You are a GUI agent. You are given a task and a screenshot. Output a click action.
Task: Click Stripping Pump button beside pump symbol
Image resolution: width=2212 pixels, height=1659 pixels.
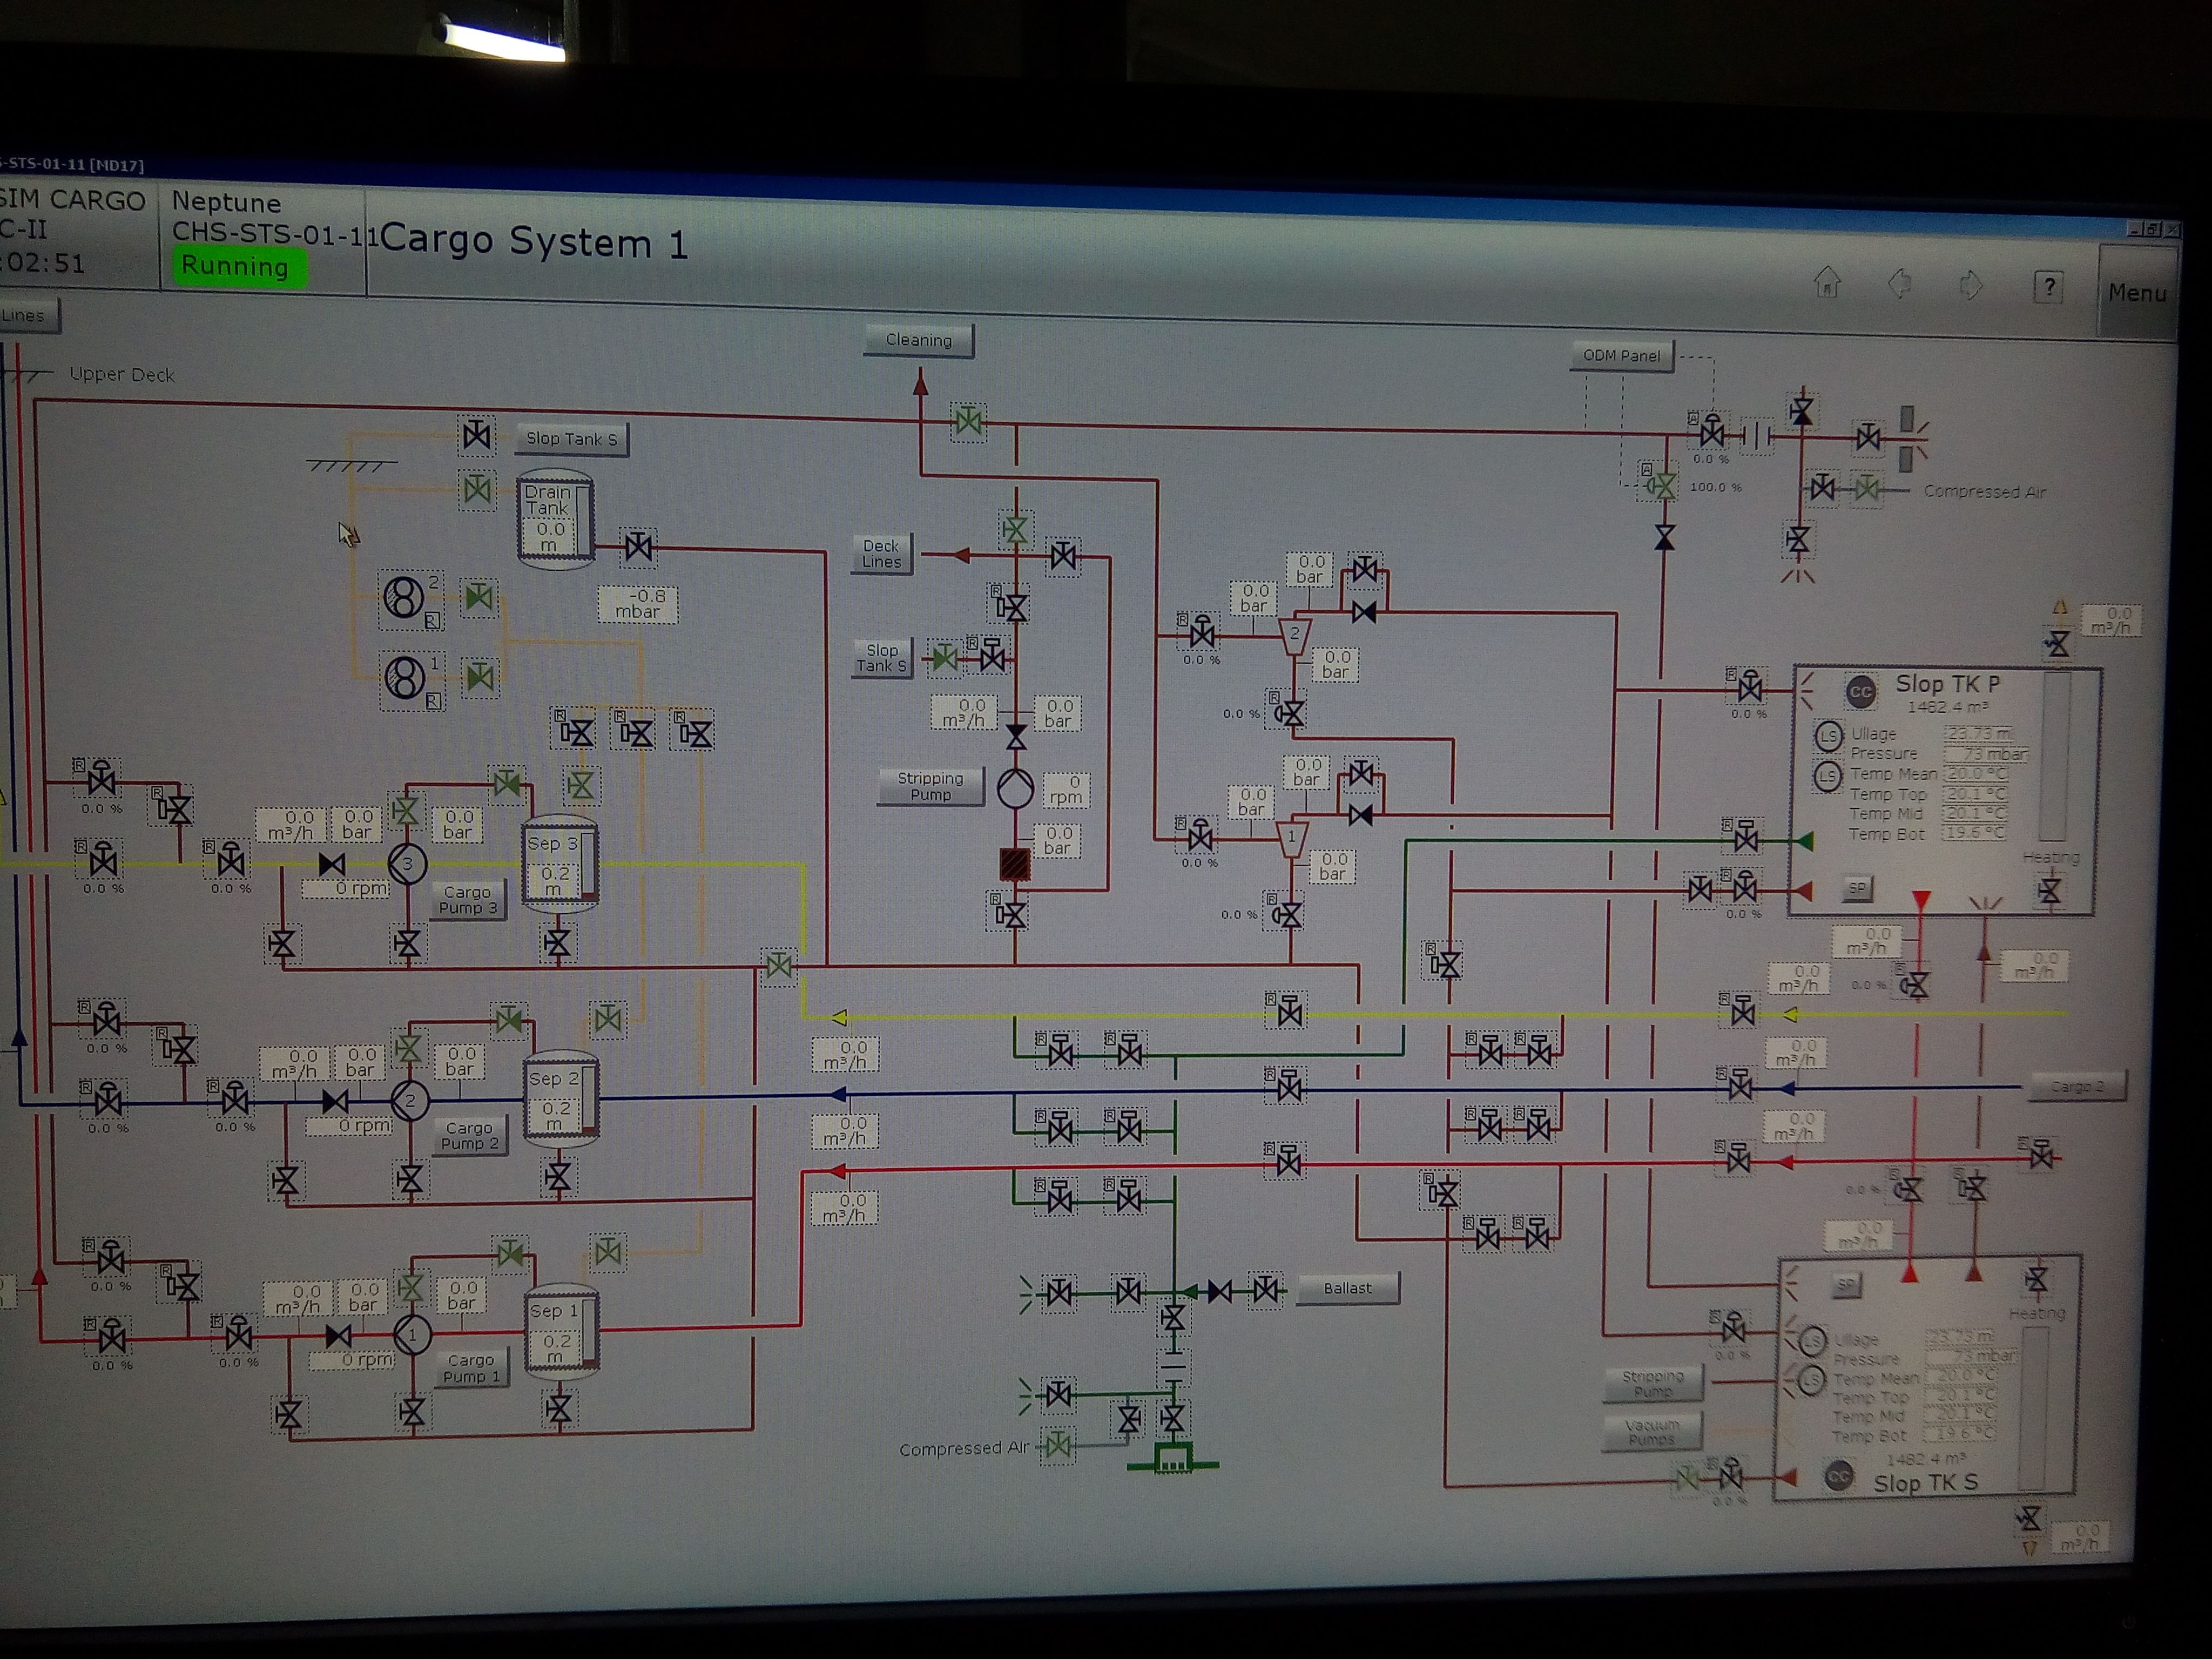click(x=930, y=786)
